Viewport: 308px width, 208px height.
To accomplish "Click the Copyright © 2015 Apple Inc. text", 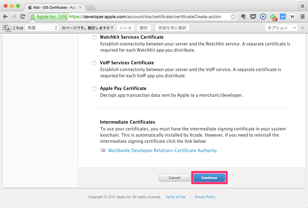I will (125, 197).
